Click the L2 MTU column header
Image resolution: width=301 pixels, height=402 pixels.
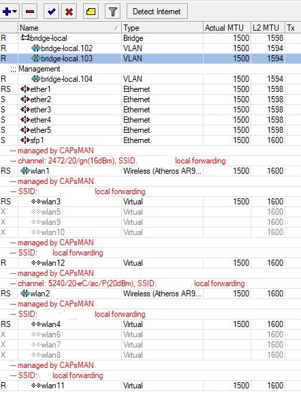[x=268, y=28]
